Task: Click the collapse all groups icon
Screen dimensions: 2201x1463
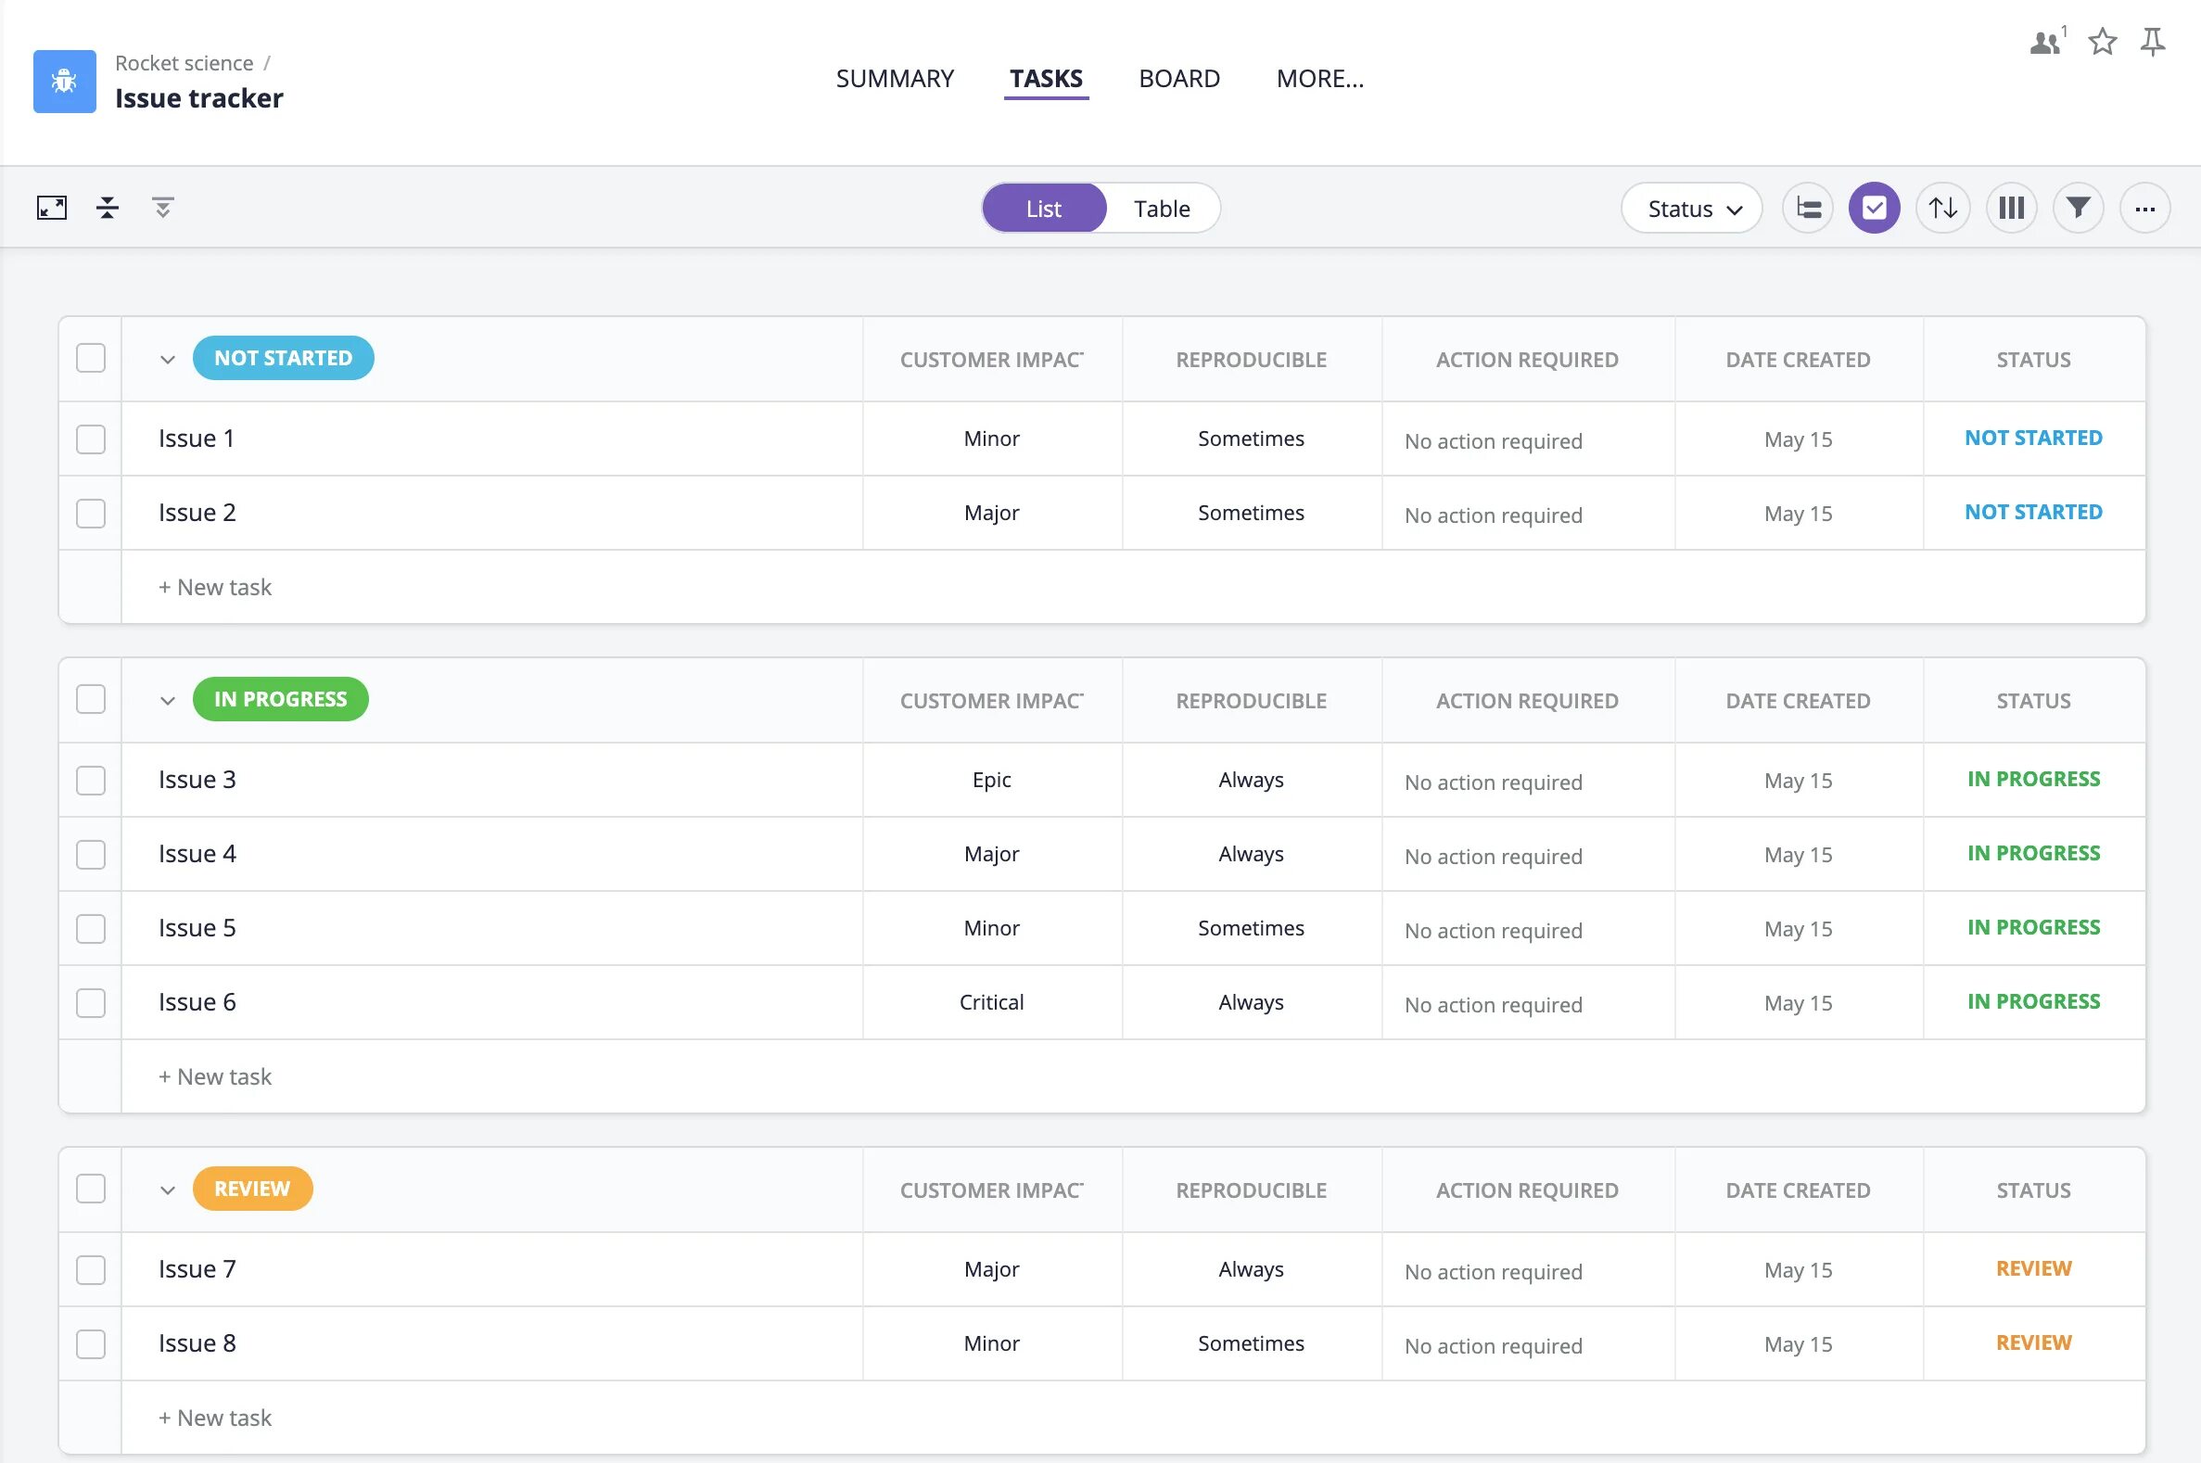Action: [108, 208]
